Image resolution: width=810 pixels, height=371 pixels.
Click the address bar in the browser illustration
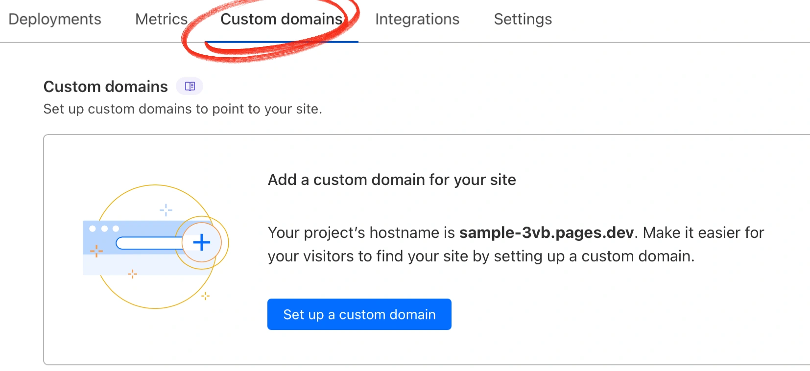pyautogui.click(x=148, y=243)
